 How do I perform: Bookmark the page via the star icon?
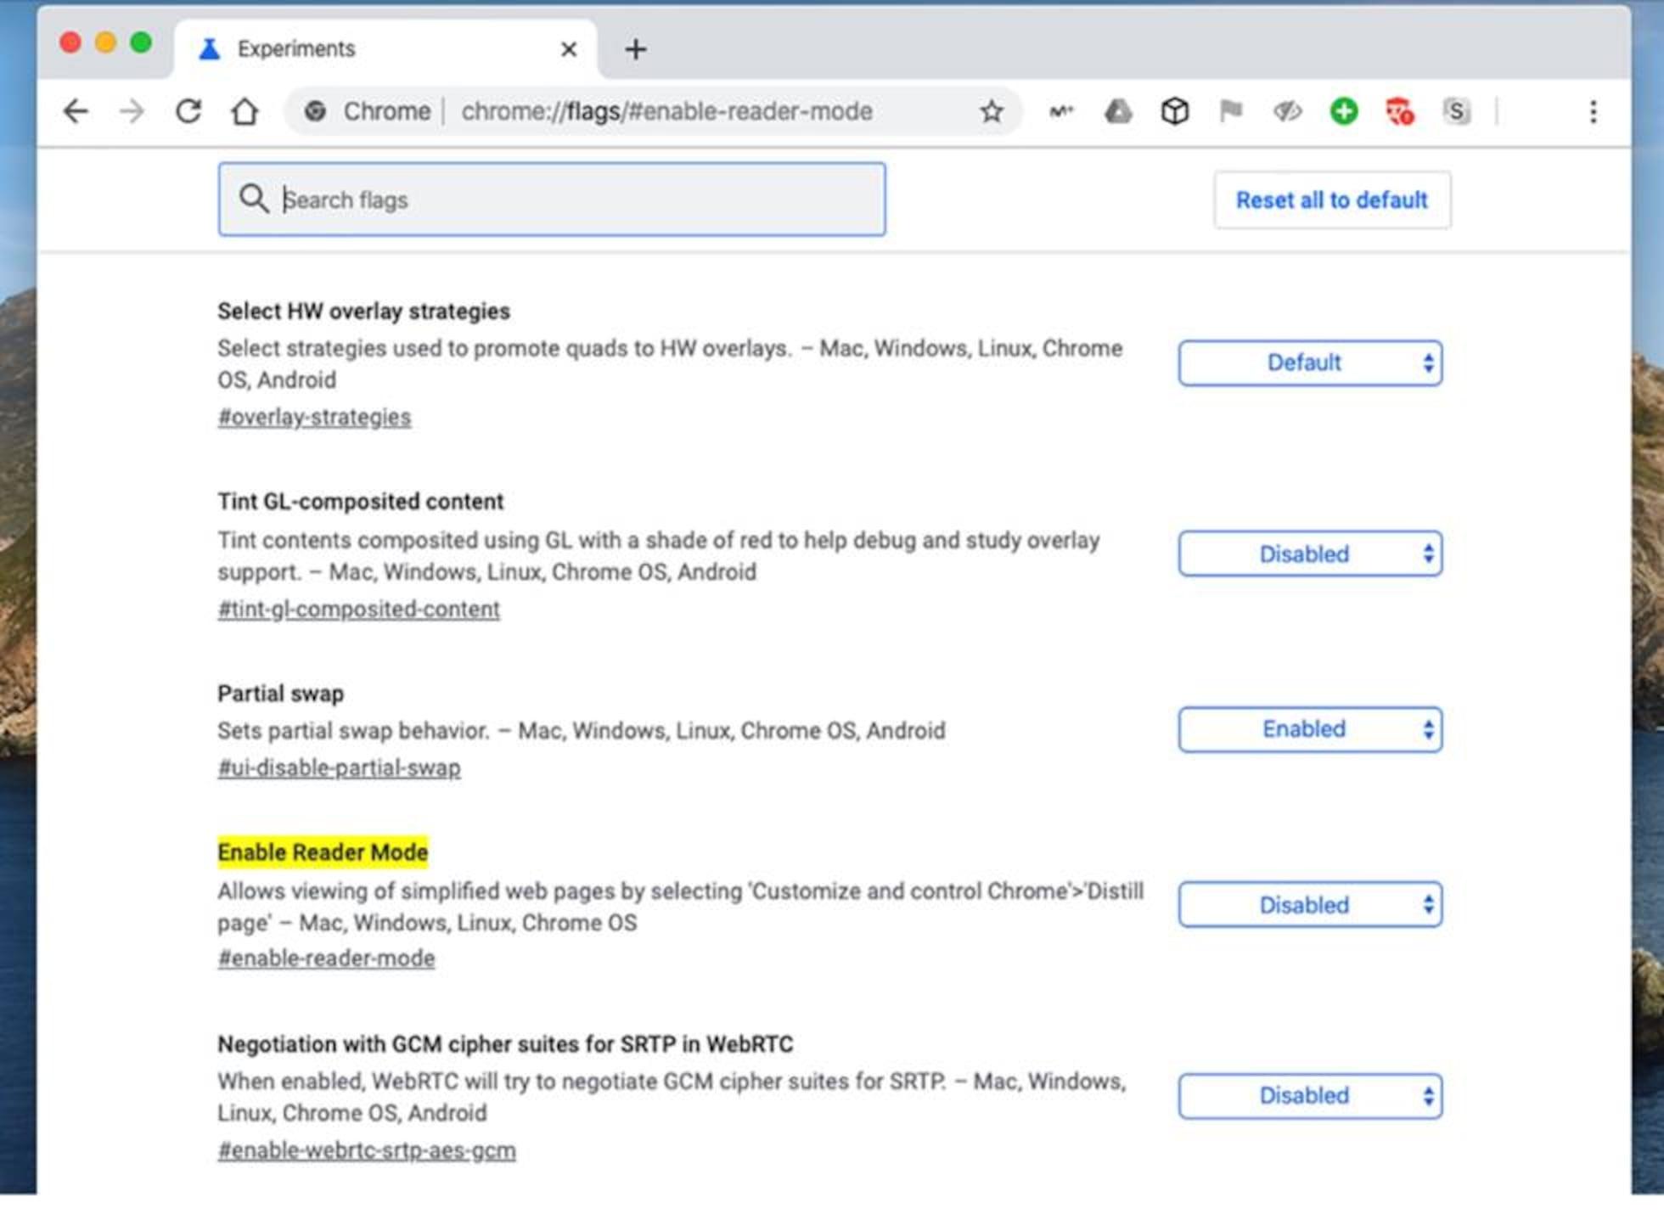tap(991, 110)
